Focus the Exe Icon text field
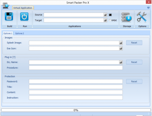Screen dimensions: 152x116 [x=74, y=49]
